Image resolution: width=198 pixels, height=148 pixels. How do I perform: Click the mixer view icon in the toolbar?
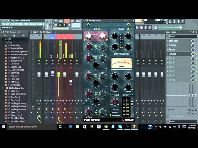pyautogui.click(x=137, y=27)
